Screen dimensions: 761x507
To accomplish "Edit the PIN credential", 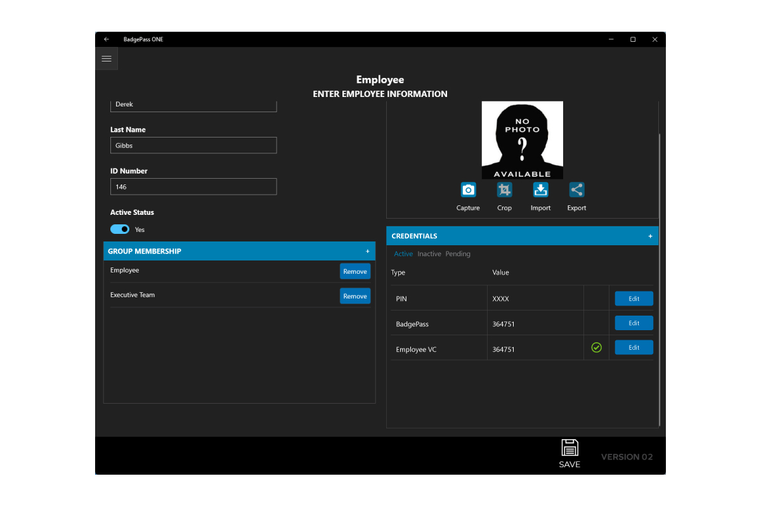I will (634, 298).
